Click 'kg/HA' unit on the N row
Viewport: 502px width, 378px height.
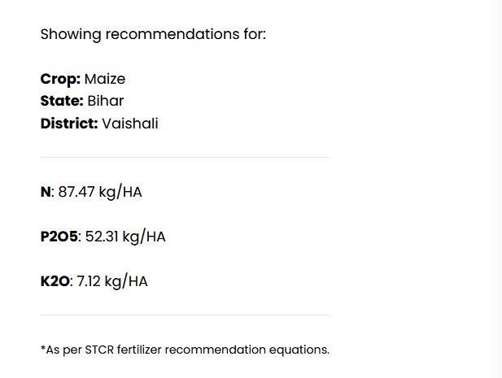click(x=120, y=192)
